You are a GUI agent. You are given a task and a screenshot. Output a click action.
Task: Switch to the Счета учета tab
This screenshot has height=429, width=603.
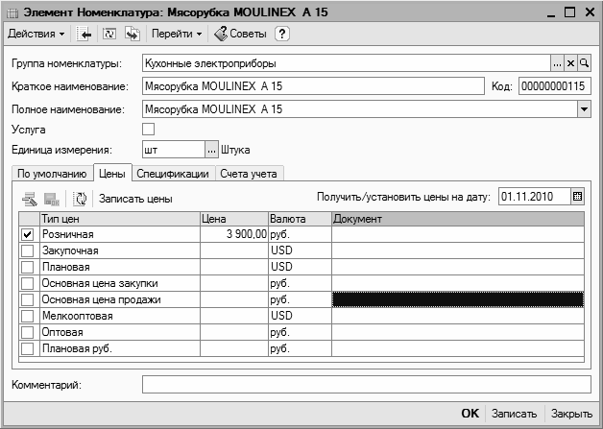coord(248,174)
